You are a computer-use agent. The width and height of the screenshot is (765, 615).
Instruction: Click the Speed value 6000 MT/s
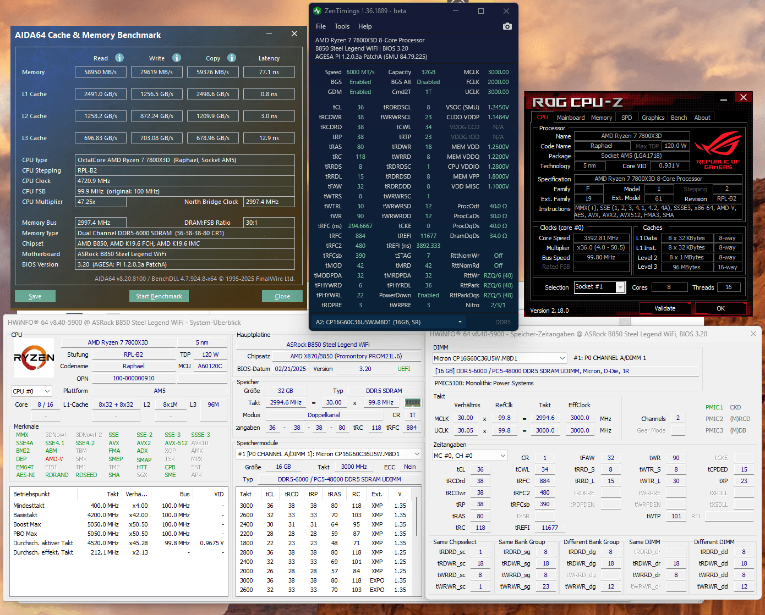tap(360, 72)
